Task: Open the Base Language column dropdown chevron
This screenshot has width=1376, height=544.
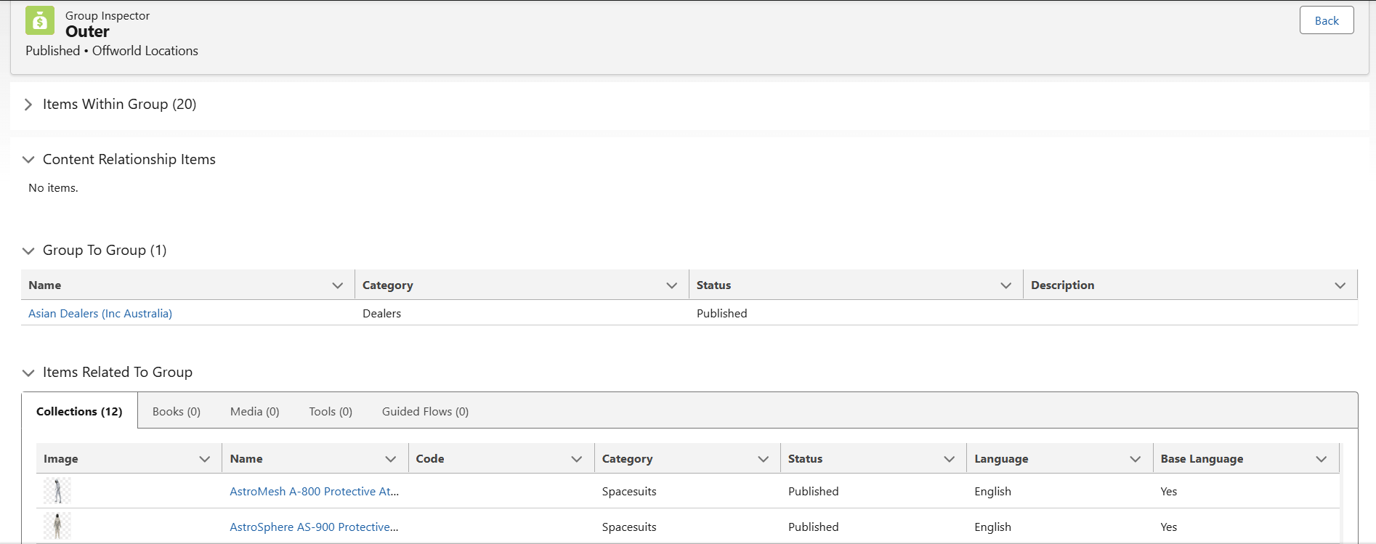Action: pyautogui.click(x=1321, y=459)
